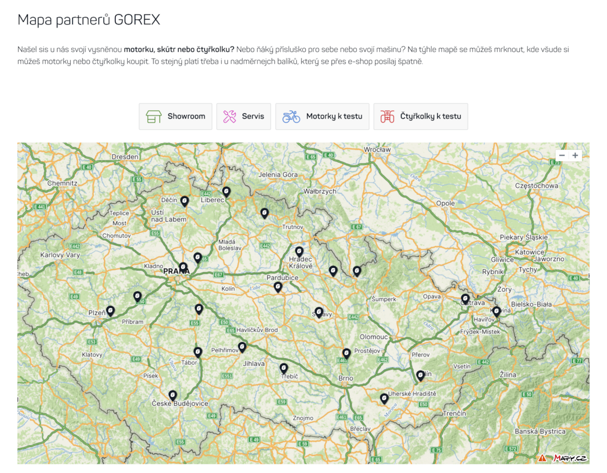Select partner pin south of Mladá Boleslav
Screen dimensions: 607x473
coord(198,258)
